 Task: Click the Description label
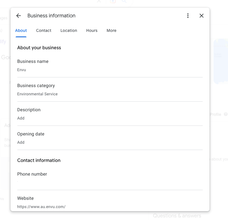(x=29, y=110)
